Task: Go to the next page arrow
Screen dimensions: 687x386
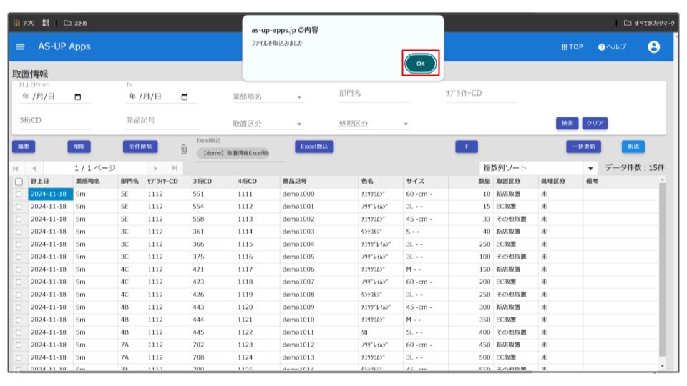Action: 156,168
